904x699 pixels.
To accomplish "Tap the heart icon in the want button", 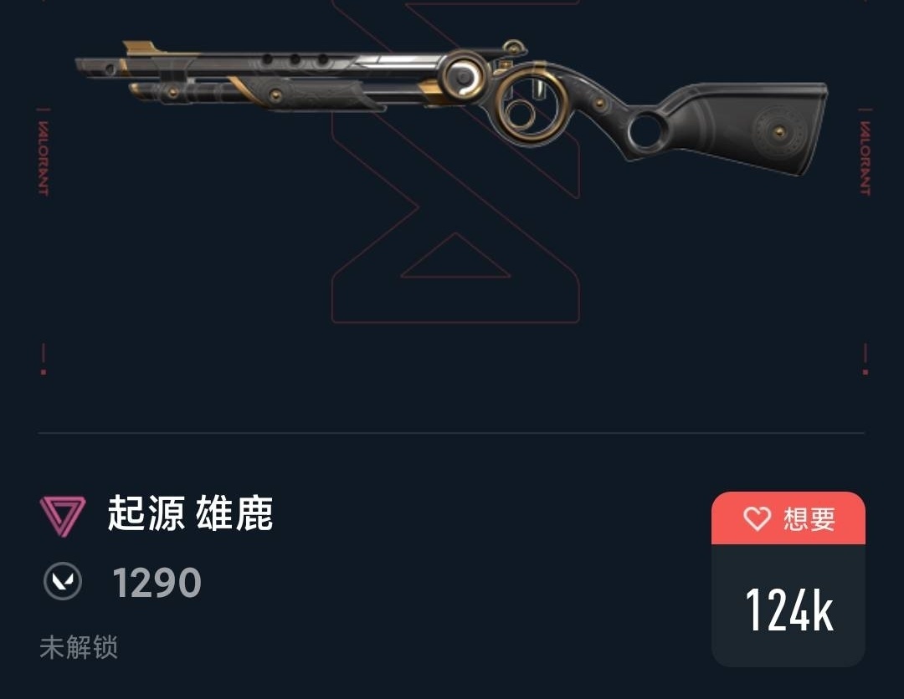I will pyautogui.click(x=757, y=518).
